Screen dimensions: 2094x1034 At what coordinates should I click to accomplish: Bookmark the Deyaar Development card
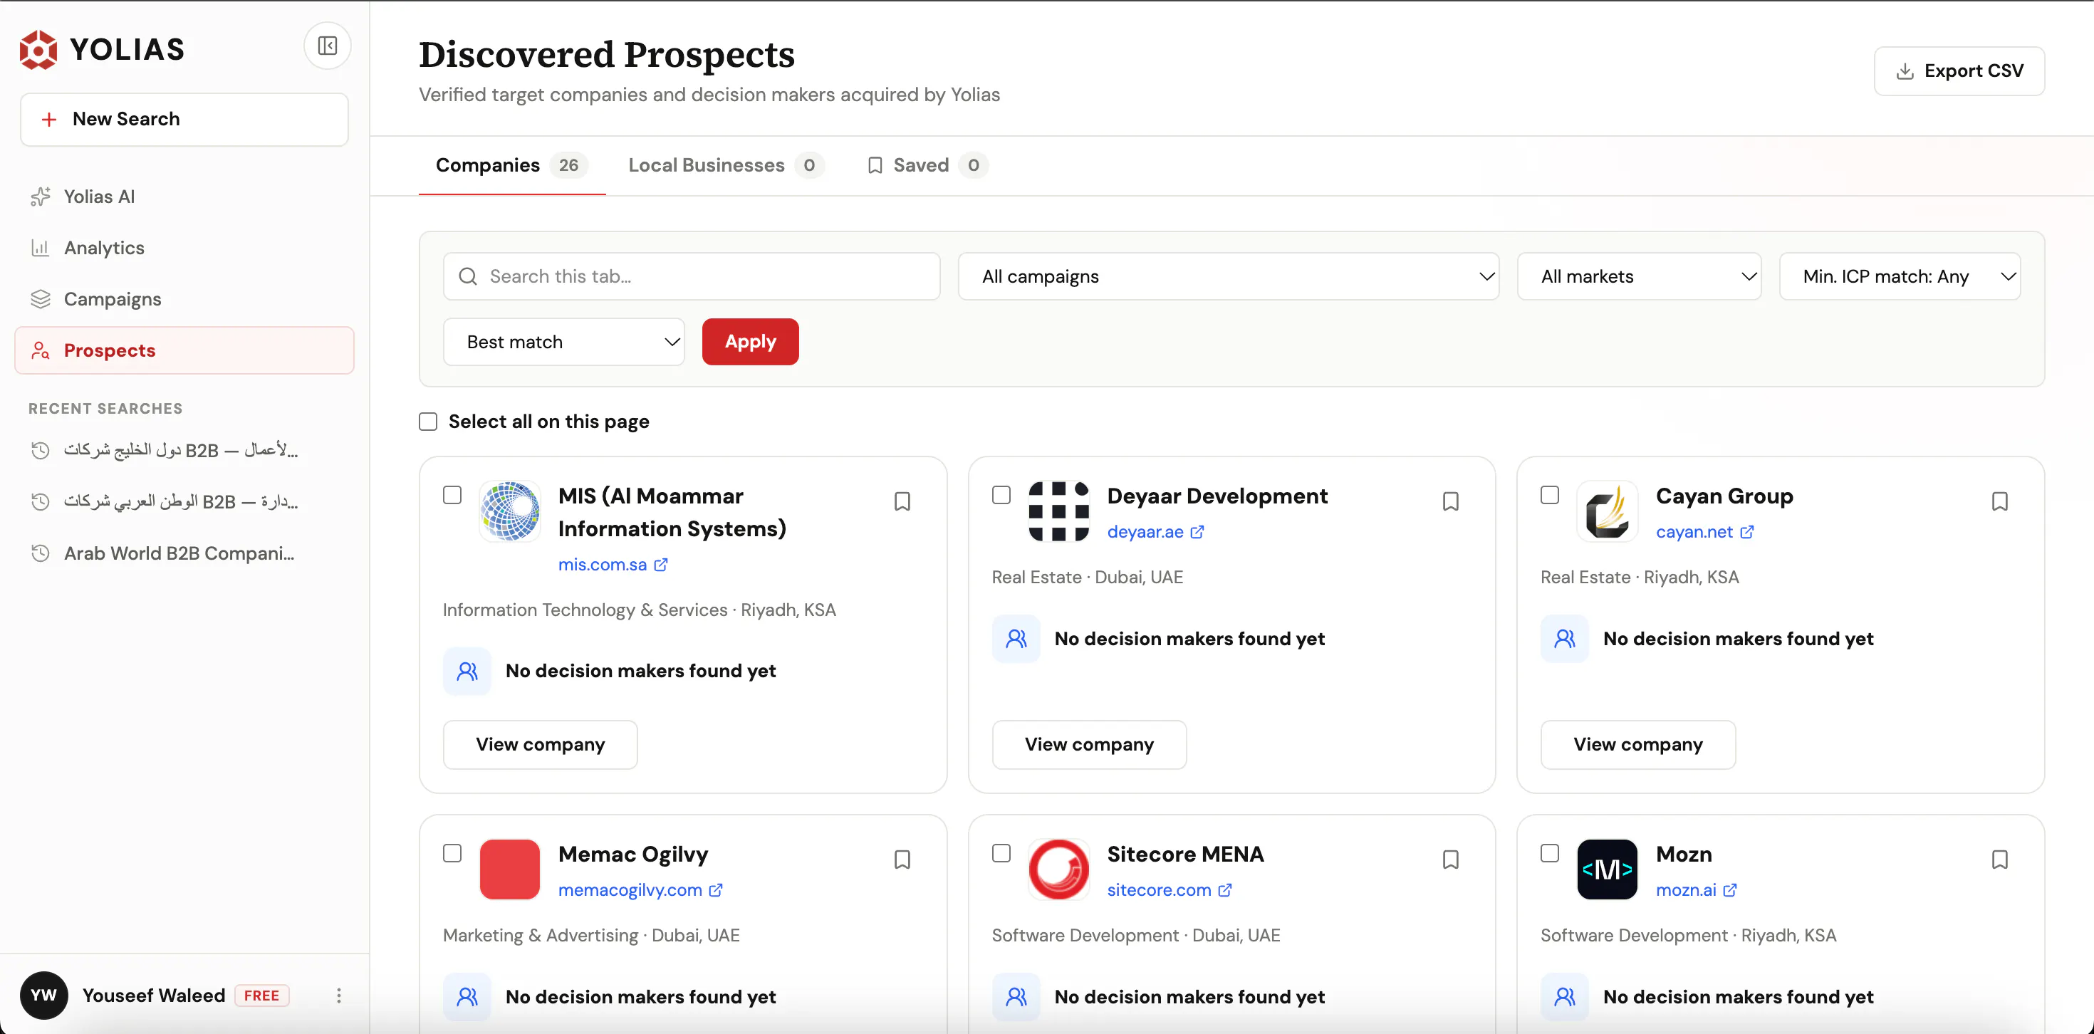click(x=1450, y=501)
